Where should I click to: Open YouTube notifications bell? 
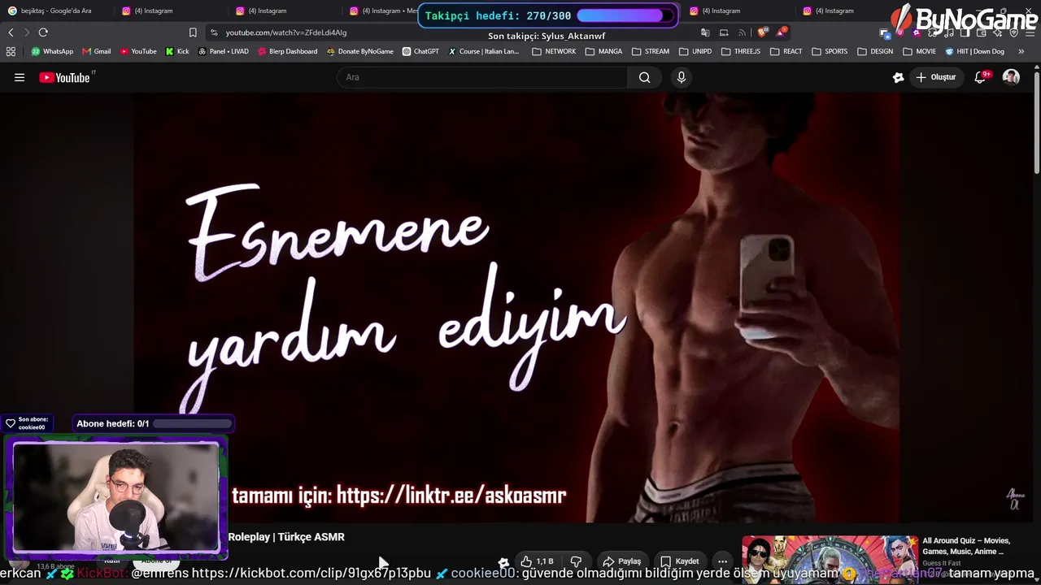click(981, 77)
